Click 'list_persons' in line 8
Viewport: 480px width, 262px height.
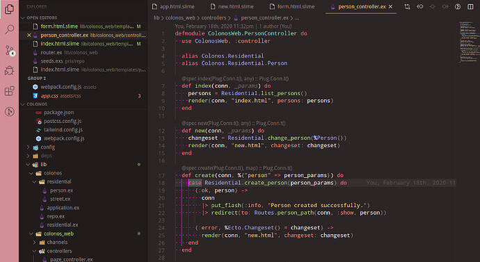[280, 93]
